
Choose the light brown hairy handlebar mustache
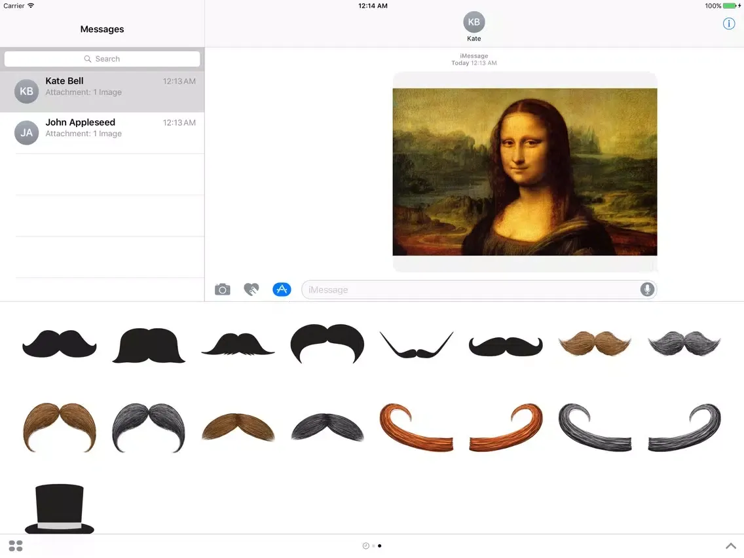(x=595, y=344)
